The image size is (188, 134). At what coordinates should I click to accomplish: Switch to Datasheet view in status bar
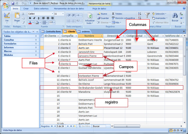pyautogui.click(x=171, y=131)
